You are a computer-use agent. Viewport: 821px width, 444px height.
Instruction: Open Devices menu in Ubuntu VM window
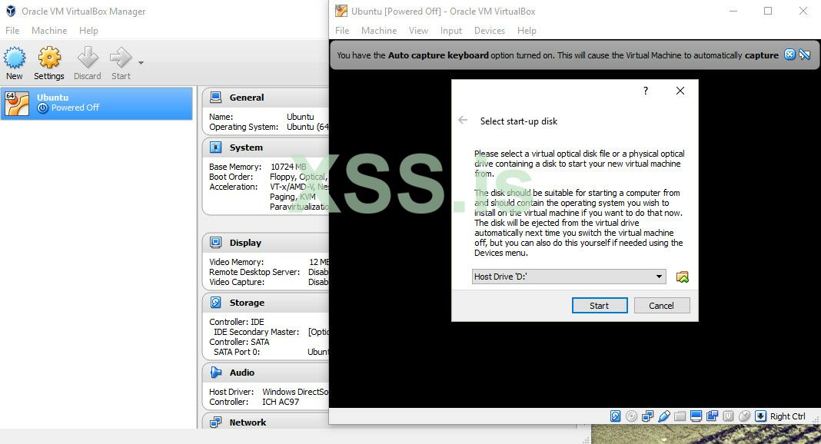490,31
